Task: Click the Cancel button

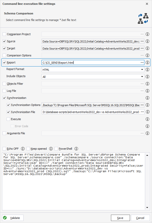Action: pyautogui.click(x=140, y=218)
